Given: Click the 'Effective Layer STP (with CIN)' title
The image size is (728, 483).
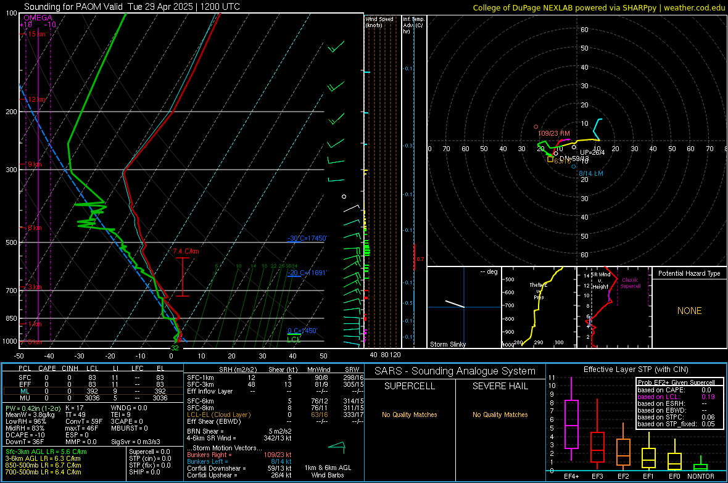Looking at the screenshot, I should [x=635, y=369].
